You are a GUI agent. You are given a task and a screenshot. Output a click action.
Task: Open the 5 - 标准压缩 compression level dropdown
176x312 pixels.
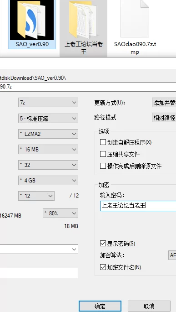coord(48,119)
